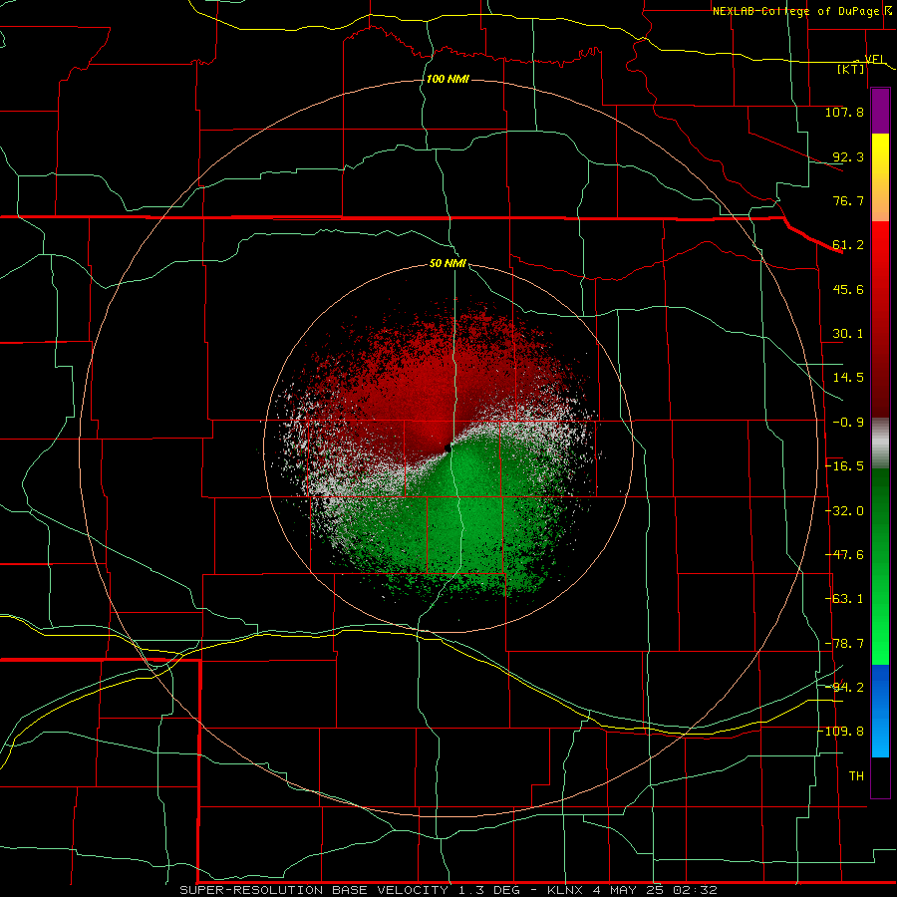Click the 45.6 velocity scale value
This screenshot has height=897, width=897.
pyautogui.click(x=848, y=289)
